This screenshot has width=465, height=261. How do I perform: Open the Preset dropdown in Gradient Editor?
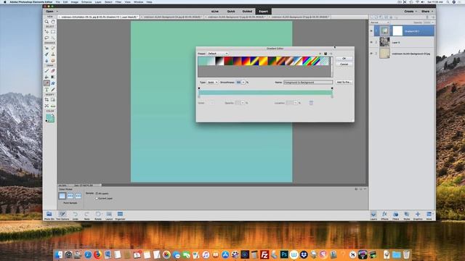(x=218, y=54)
